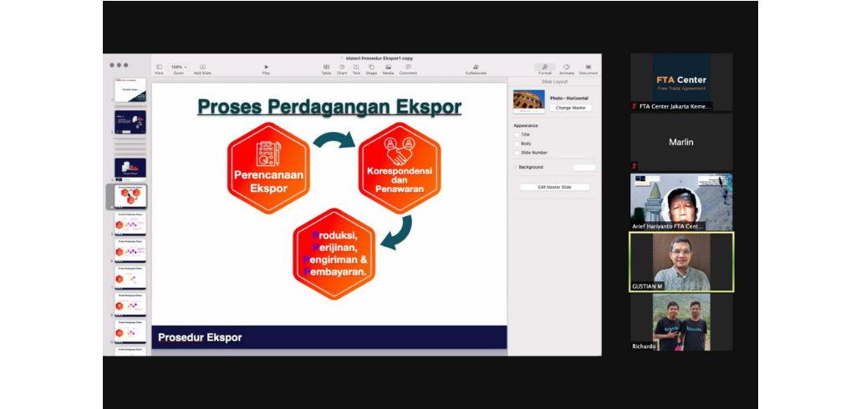Expand the Background section
Viewport: 861px width, 409px height.
[516, 167]
